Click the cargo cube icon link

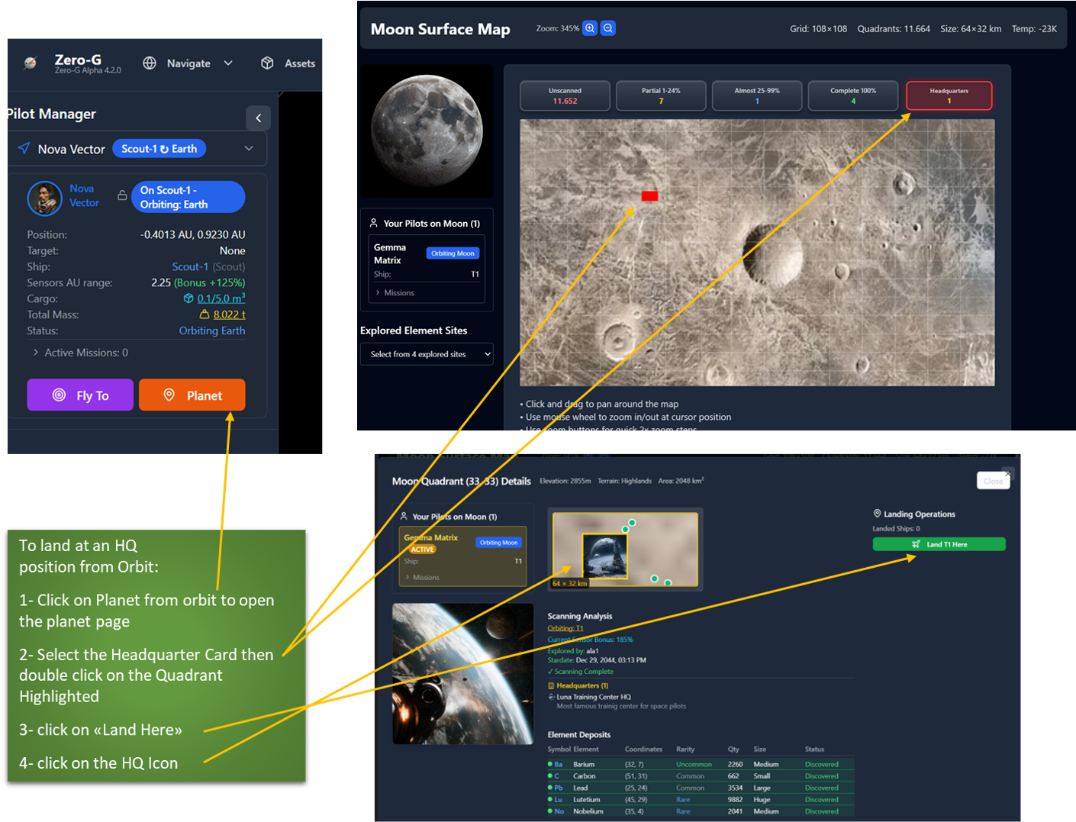tap(188, 298)
